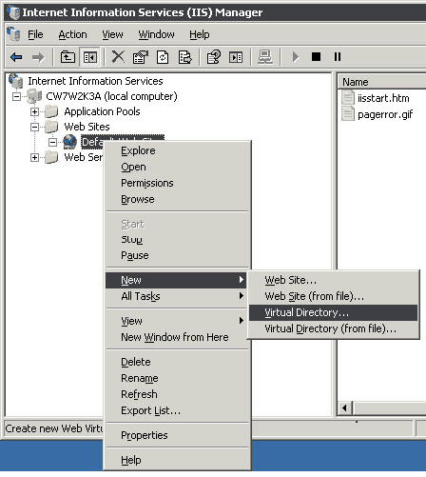Click the Delete (X) toolbar icon

[x=118, y=57]
